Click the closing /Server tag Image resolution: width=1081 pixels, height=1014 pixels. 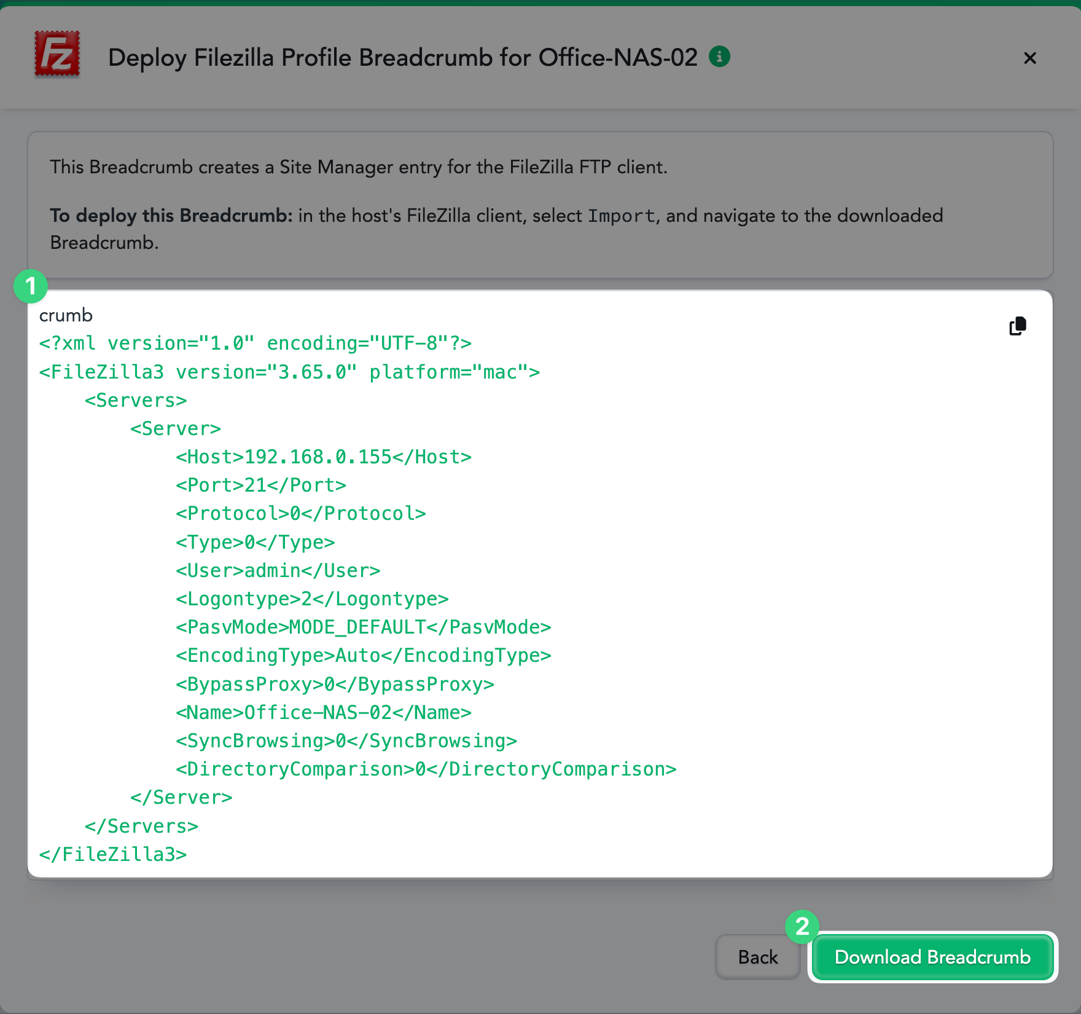coord(181,797)
